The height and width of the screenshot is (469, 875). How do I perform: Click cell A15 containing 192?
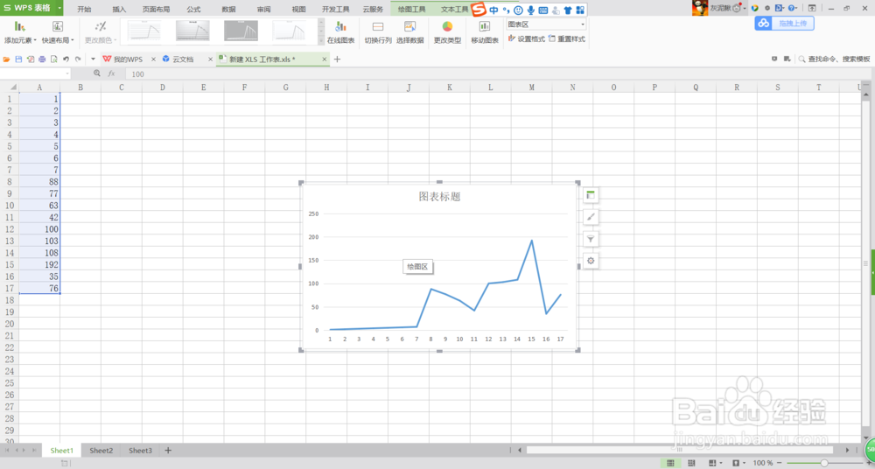point(39,264)
